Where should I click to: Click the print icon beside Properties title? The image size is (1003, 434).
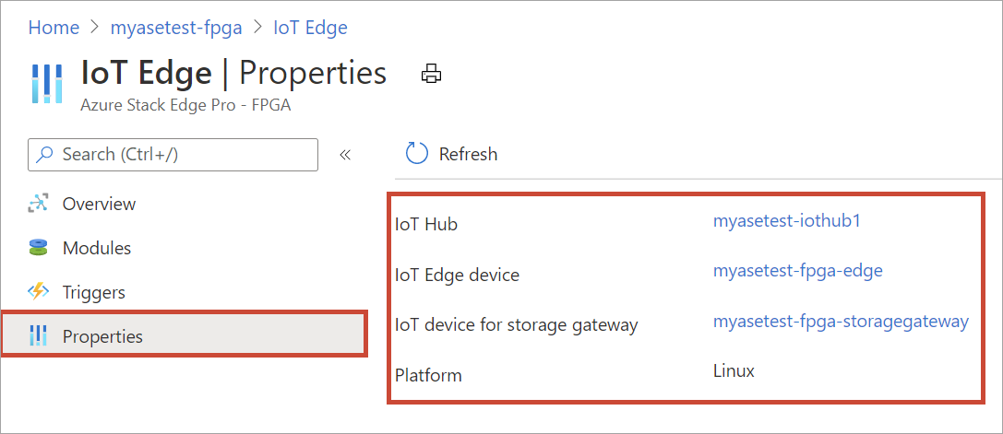(x=430, y=75)
